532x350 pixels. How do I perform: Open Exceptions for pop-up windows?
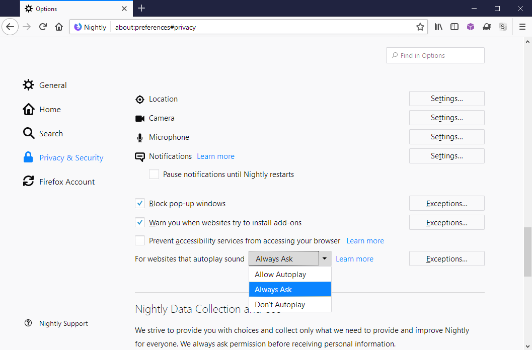(x=446, y=204)
